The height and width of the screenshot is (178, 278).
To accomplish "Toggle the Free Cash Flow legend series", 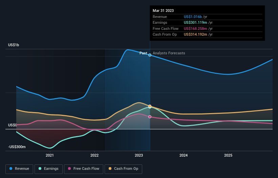I will pyautogui.click(x=84, y=169).
